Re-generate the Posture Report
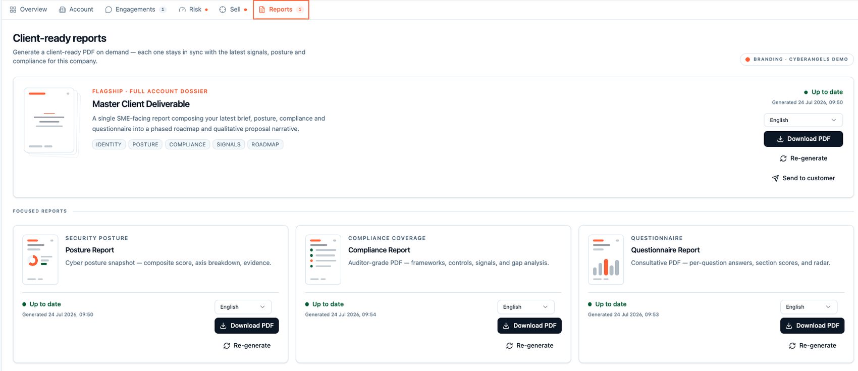Image resolution: width=858 pixels, height=371 pixels. [x=247, y=346]
